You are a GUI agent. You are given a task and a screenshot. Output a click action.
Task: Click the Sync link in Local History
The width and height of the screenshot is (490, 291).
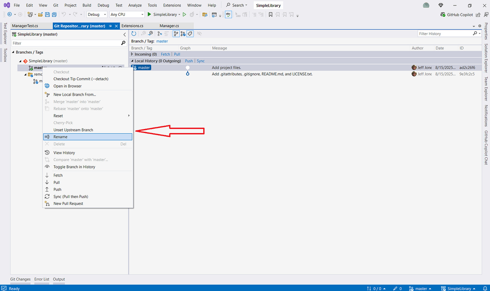pyautogui.click(x=201, y=61)
